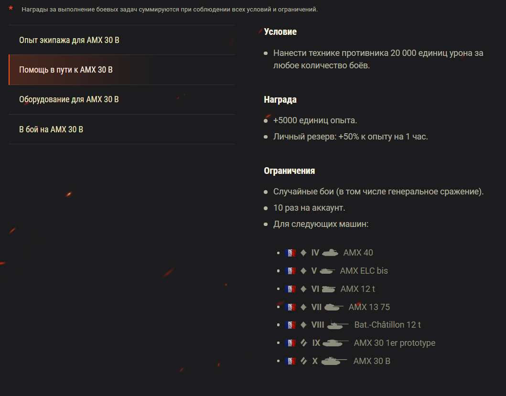Viewport: 506px width, 396px height.
Task: Click the French flag next to AMX 30 1er prototype
Action: tap(291, 343)
